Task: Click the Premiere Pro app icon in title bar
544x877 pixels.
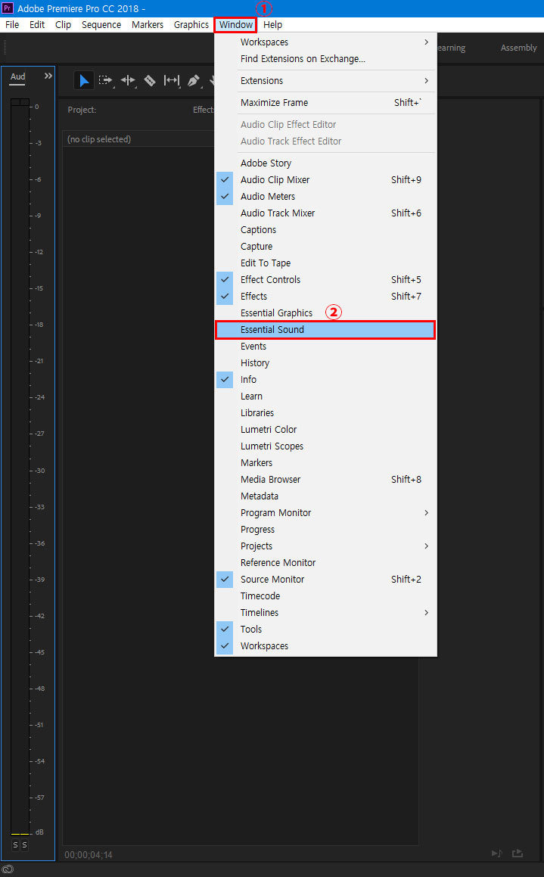Action: pos(8,8)
